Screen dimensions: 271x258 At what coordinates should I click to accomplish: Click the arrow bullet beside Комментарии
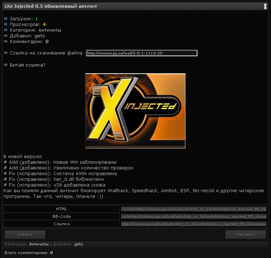pyautogui.click(x=6, y=41)
